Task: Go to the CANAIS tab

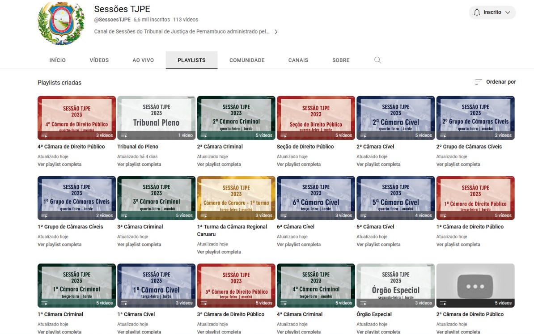Action: [x=298, y=60]
